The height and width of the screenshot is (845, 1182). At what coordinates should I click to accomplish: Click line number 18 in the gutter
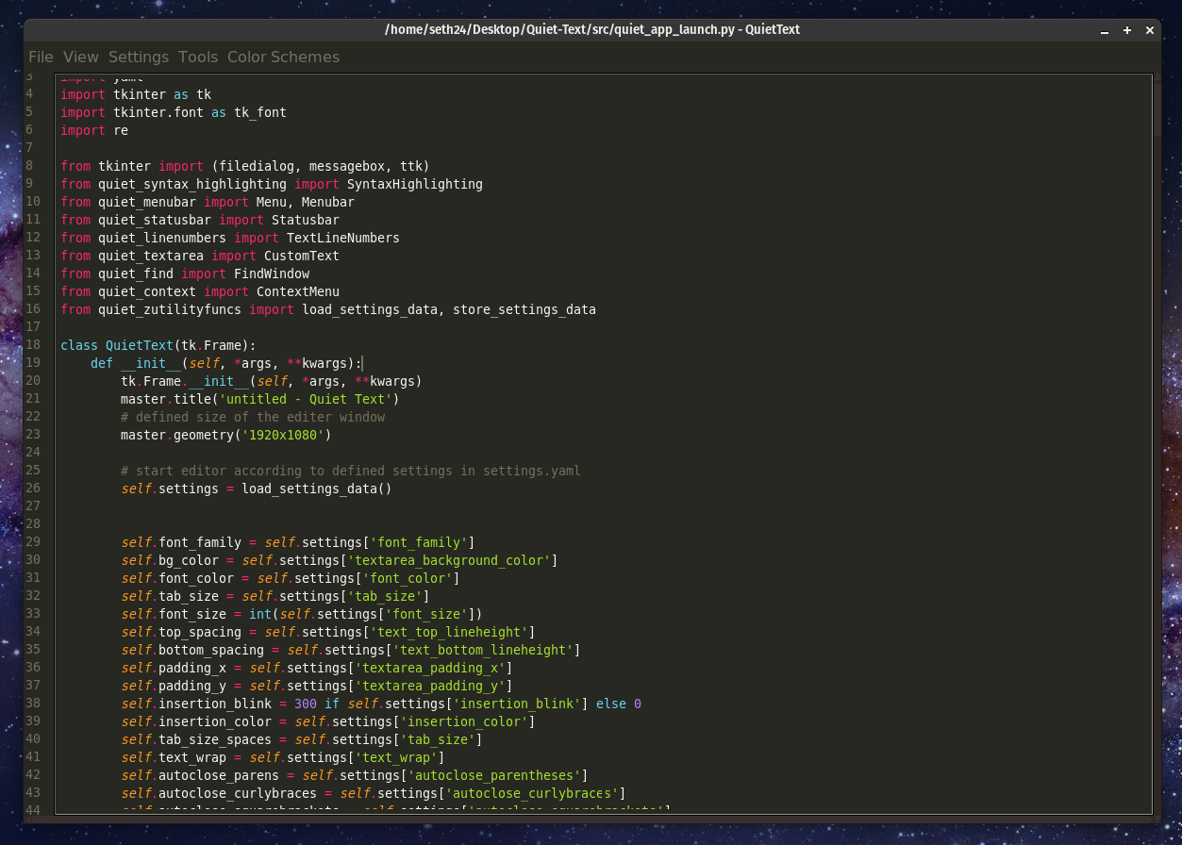point(33,345)
